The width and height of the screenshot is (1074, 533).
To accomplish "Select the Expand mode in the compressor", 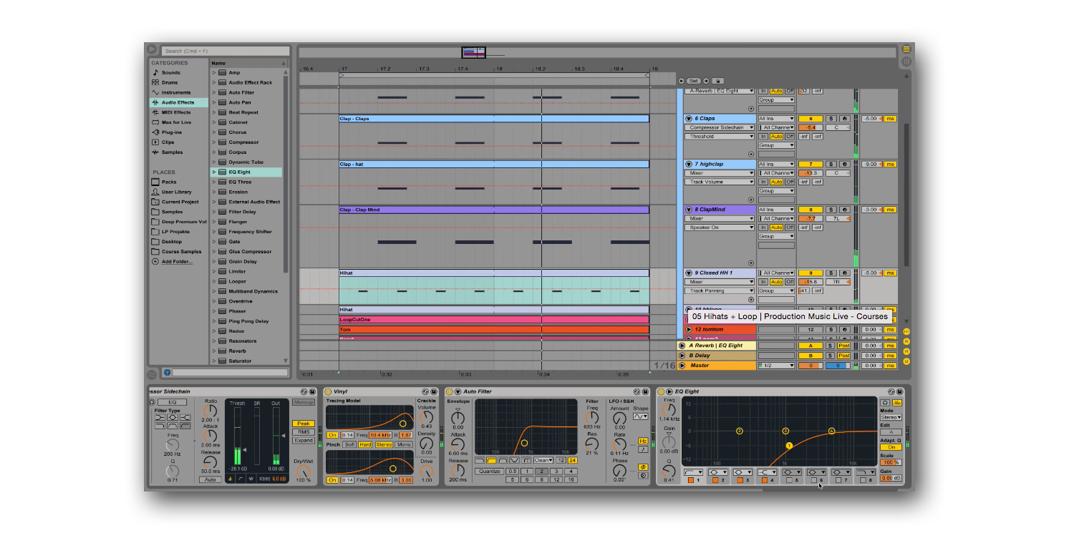I will point(303,441).
